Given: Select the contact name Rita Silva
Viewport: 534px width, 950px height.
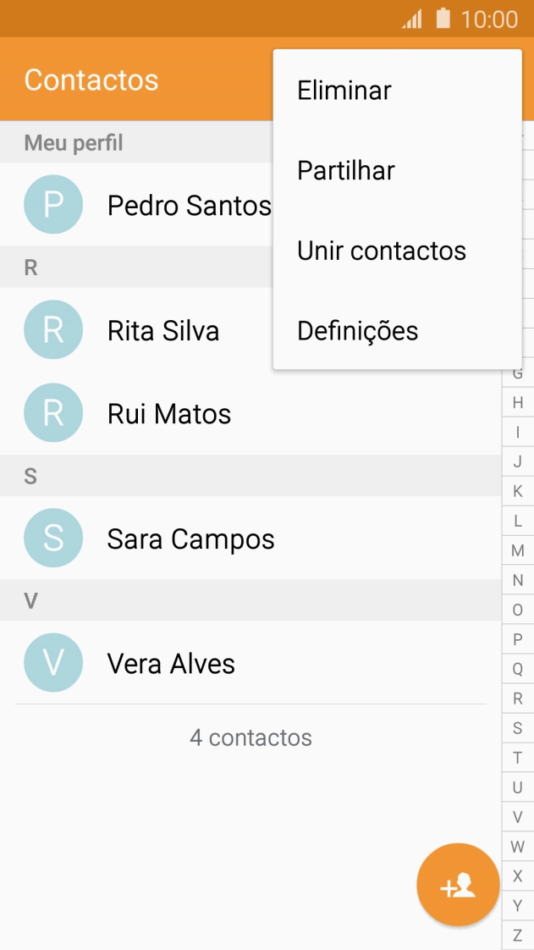Looking at the screenshot, I should [x=164, y=330].
